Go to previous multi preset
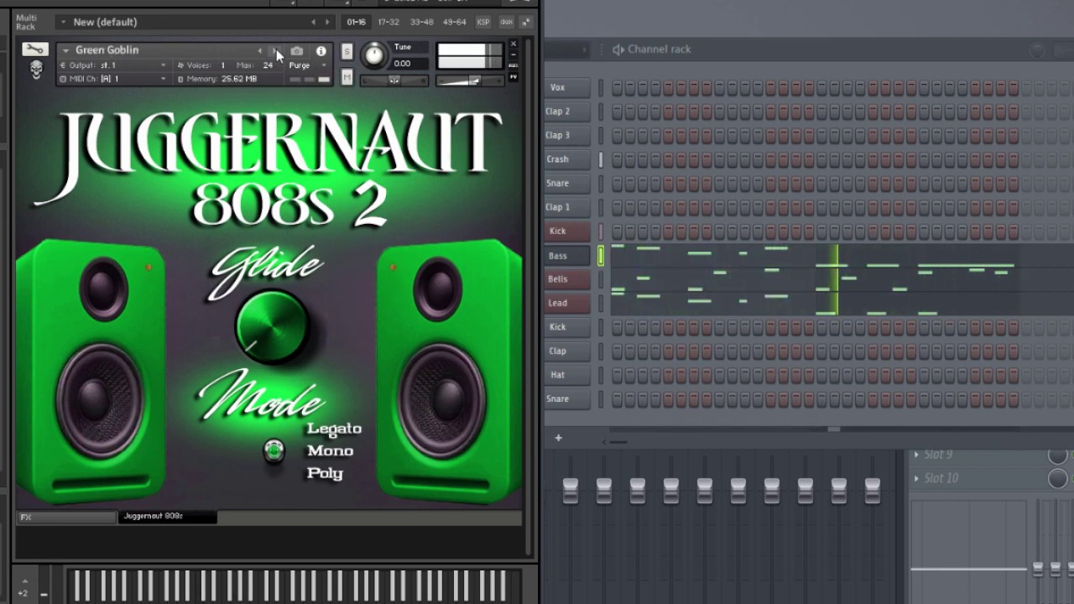This screenshot has height=604, width=1074. click(314, 22)
